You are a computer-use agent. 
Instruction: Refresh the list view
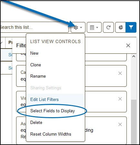point(108,28)
